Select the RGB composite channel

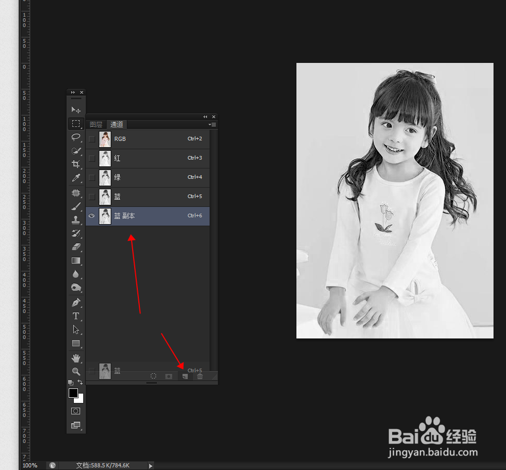coord(148,139)
